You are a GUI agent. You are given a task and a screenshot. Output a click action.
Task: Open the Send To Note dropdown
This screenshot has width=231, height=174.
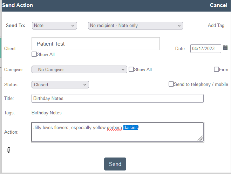(x=54, y=26)
